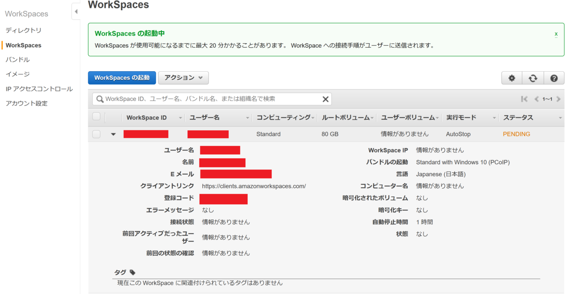Refresh the WorkSpaces list
The height and width of the screenshot is (294, 566).
[x=533, y=78]
